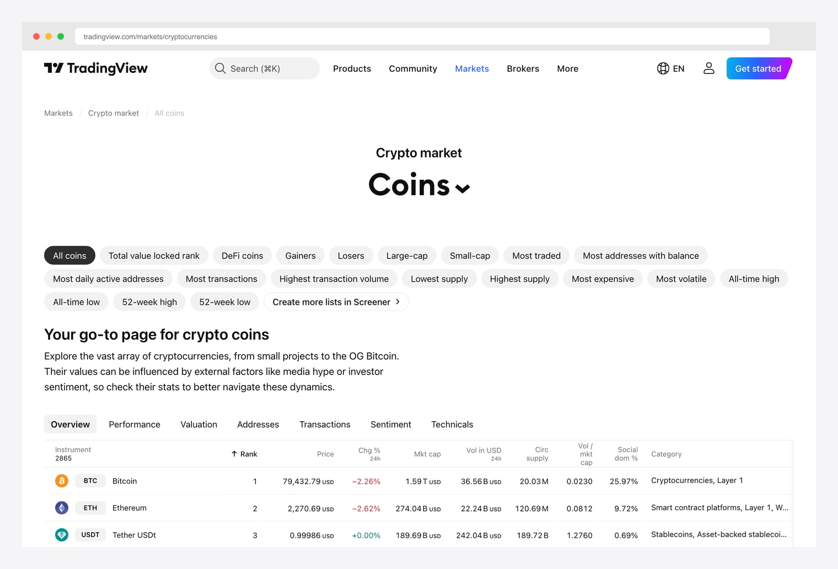Click the search magnifier icon
Screen dimensions: 838x569
click(x=220, y=68)
